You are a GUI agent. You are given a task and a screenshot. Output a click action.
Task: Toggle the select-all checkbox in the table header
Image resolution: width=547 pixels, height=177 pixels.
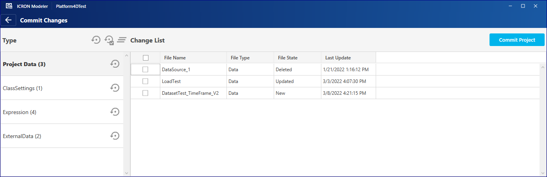click(x=146, y=58)
